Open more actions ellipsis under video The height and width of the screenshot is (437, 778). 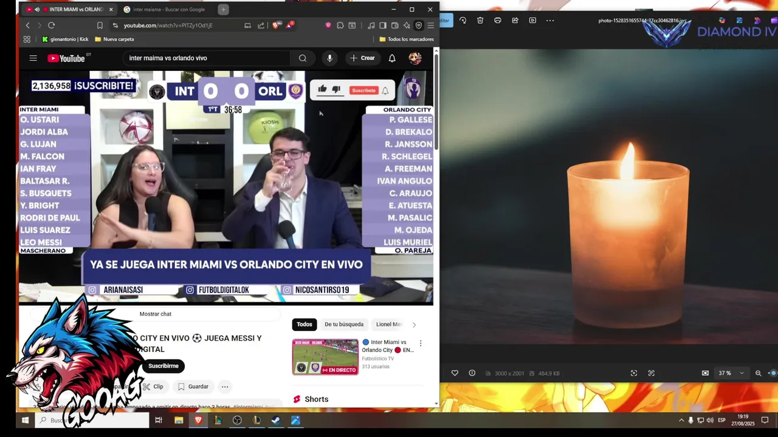(x=225, y=387)
